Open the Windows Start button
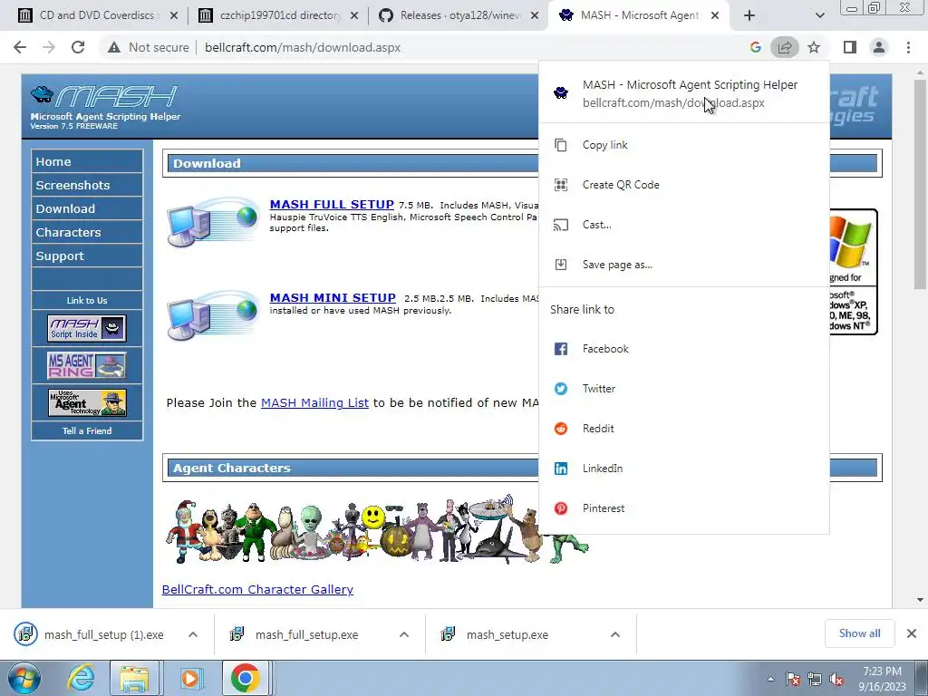Screen dimensions: 928x696 tap(23, 678)
